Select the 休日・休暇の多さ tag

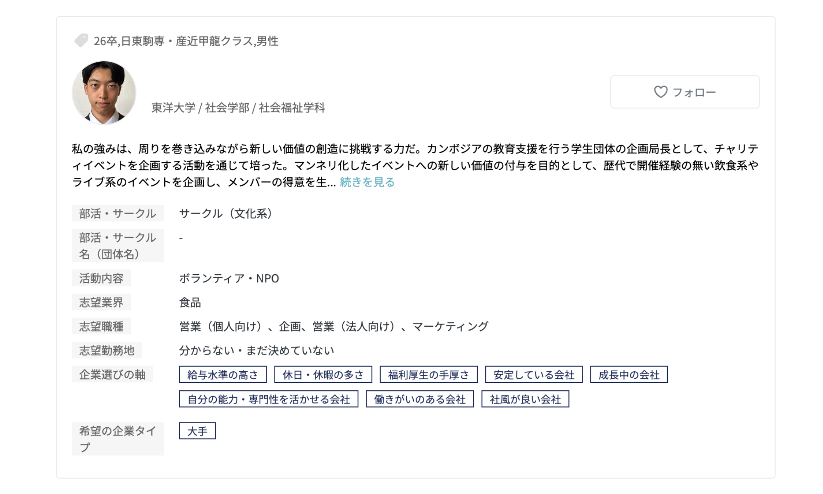(323, 375)
